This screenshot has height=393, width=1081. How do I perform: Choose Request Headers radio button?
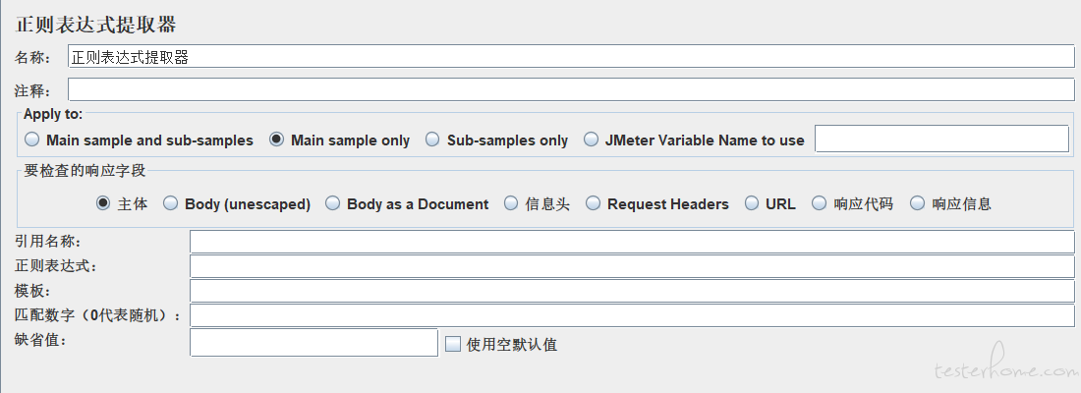coord(593,204)
